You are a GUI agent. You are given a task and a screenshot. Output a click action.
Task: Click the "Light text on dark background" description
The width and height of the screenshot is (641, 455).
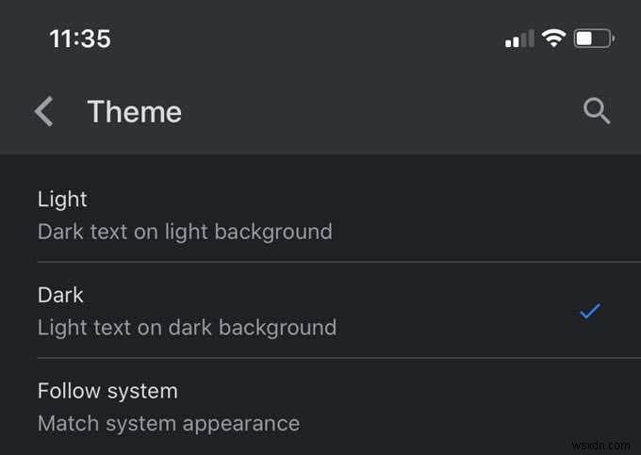[x=187, y=328]
